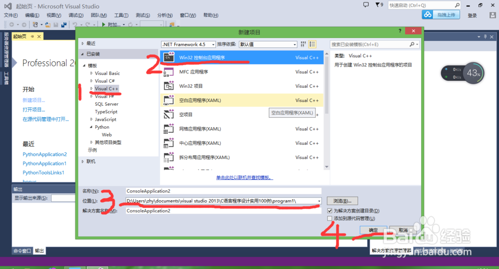The width and height of the screenshot is (499, 269).
Task: Switch to the 命令窗口 tab
Action: tap(22, 251)
